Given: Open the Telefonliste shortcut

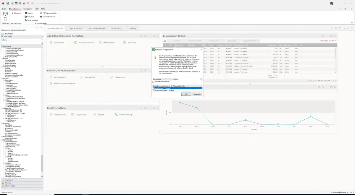Looking at the screenshot, I should 130,43.
